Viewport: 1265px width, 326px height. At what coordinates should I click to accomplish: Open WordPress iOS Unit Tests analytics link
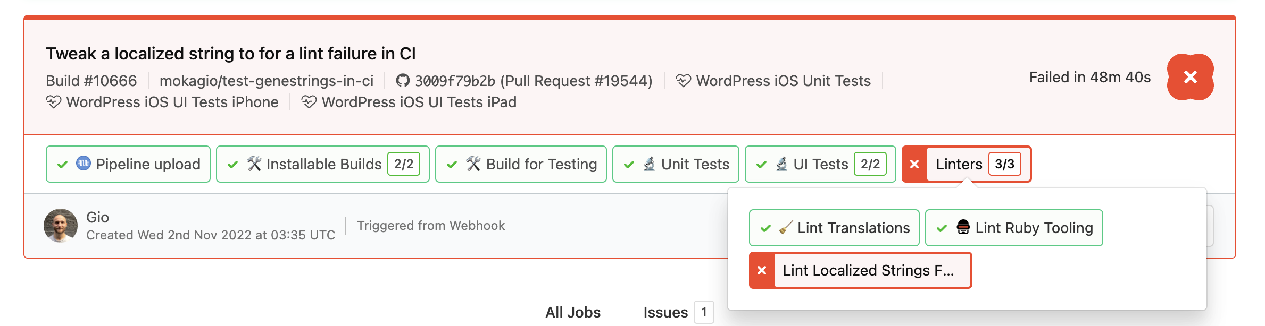pos(783,81)
